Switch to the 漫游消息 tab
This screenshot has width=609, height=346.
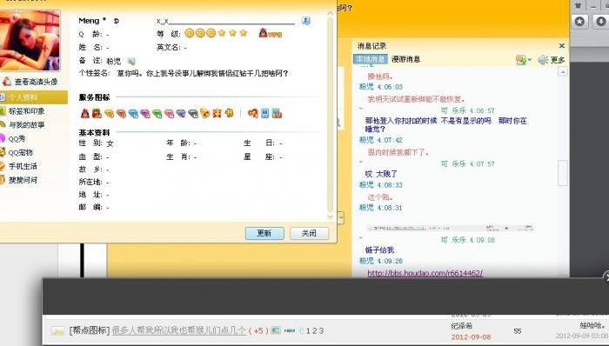click(x=406, y=59)
